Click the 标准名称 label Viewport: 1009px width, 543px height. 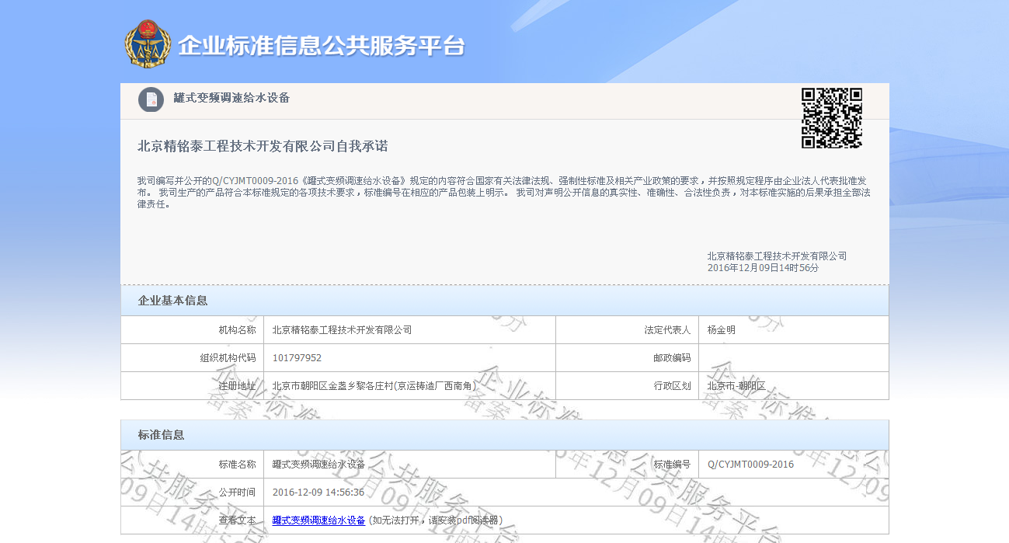[237, 465]
